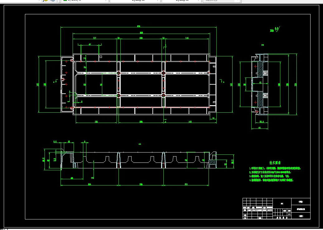The width and height of the screenshot is (323, 230).
Task: Select the 117 dimension in the top view
Action: [x=94, y=38]
